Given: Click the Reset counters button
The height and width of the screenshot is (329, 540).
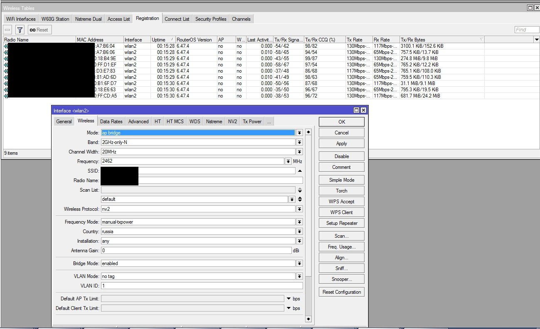Looking at the screenshot, I should coord(39,30).
